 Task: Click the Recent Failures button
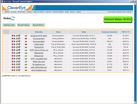24,25
